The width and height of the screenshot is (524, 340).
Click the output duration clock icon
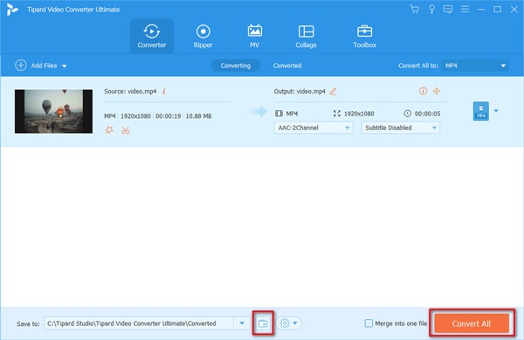pos(408,114)
